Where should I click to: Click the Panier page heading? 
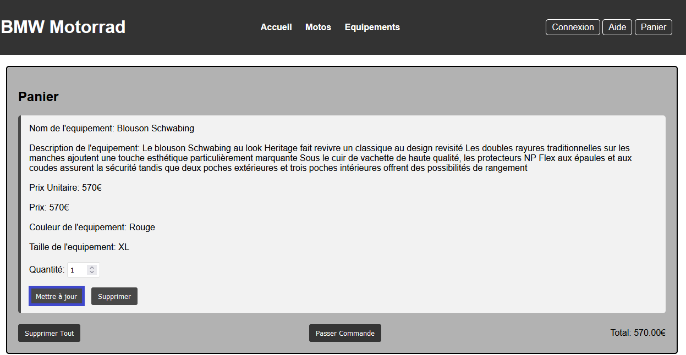click(39, 97)
